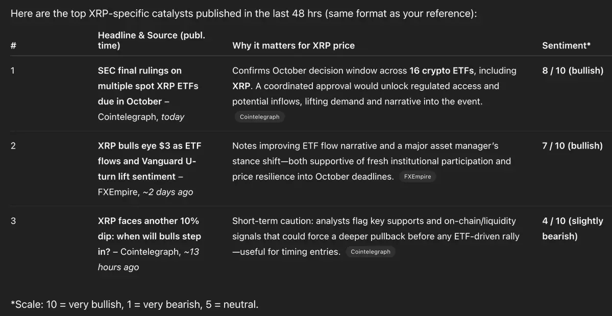Viewport: 612px width, 316px height.
Task: Click the scale footnote text below the table
Action: click(134, 304)
